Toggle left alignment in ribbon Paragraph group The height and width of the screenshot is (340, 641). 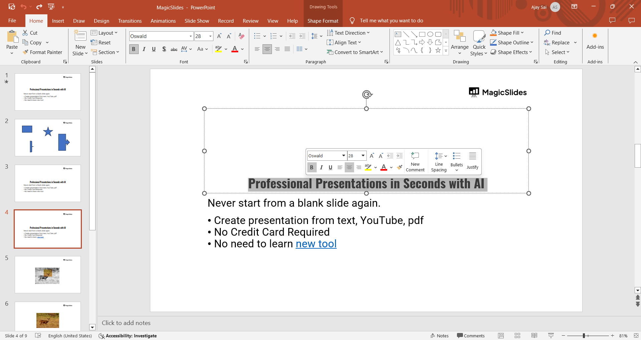point(257,49)
